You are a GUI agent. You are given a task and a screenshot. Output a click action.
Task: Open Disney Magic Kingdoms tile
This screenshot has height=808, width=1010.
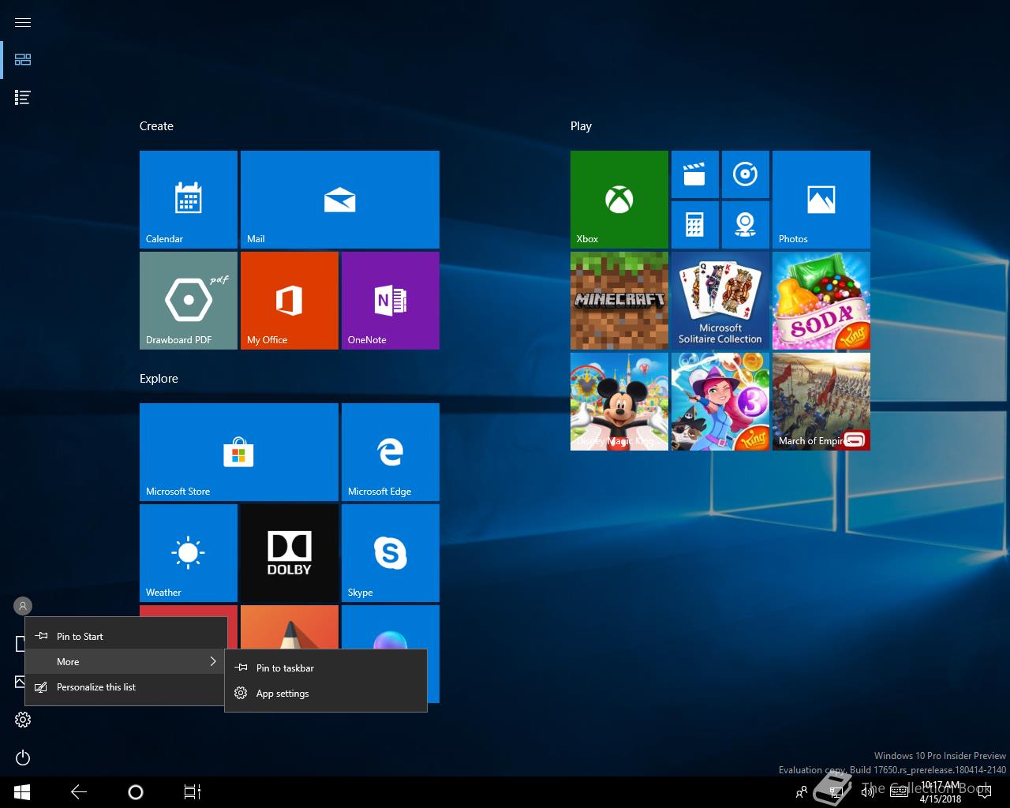tap(619, 402)
